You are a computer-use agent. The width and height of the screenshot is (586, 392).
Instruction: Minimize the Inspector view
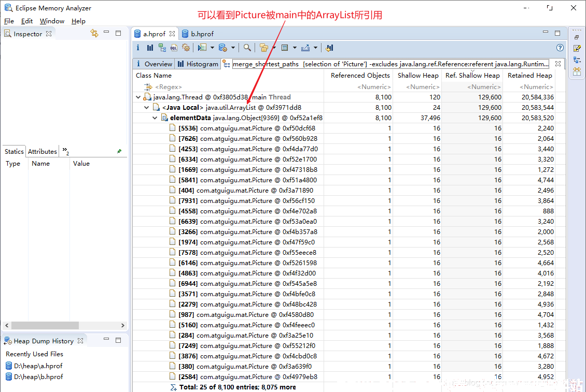tap(106, 33)
